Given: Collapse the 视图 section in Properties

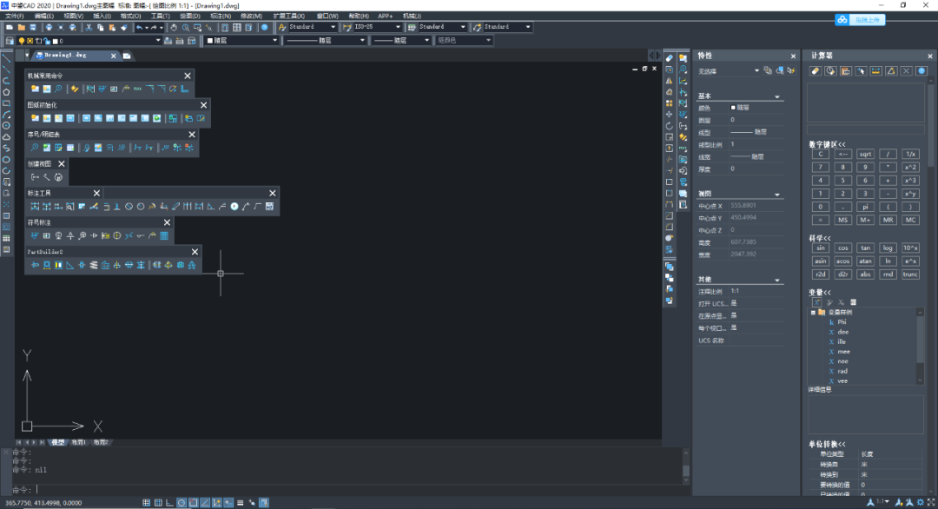Looking at the screenshot, I should click(x=777, y=195).
